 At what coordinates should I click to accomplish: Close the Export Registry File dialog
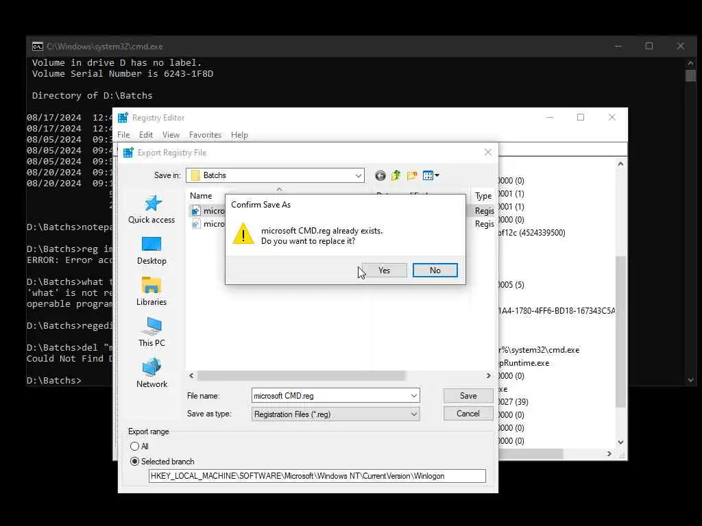click(488, 153)
